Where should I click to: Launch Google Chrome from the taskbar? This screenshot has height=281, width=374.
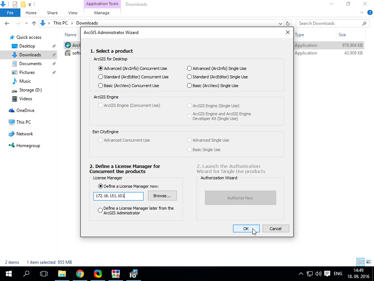tap(80, 274)
